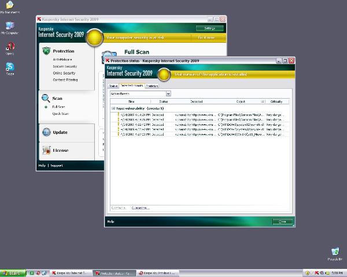The width and height of the screenshot is (347, 277).
Task: Select the Detected threats tab
Action: coord(132,86)
